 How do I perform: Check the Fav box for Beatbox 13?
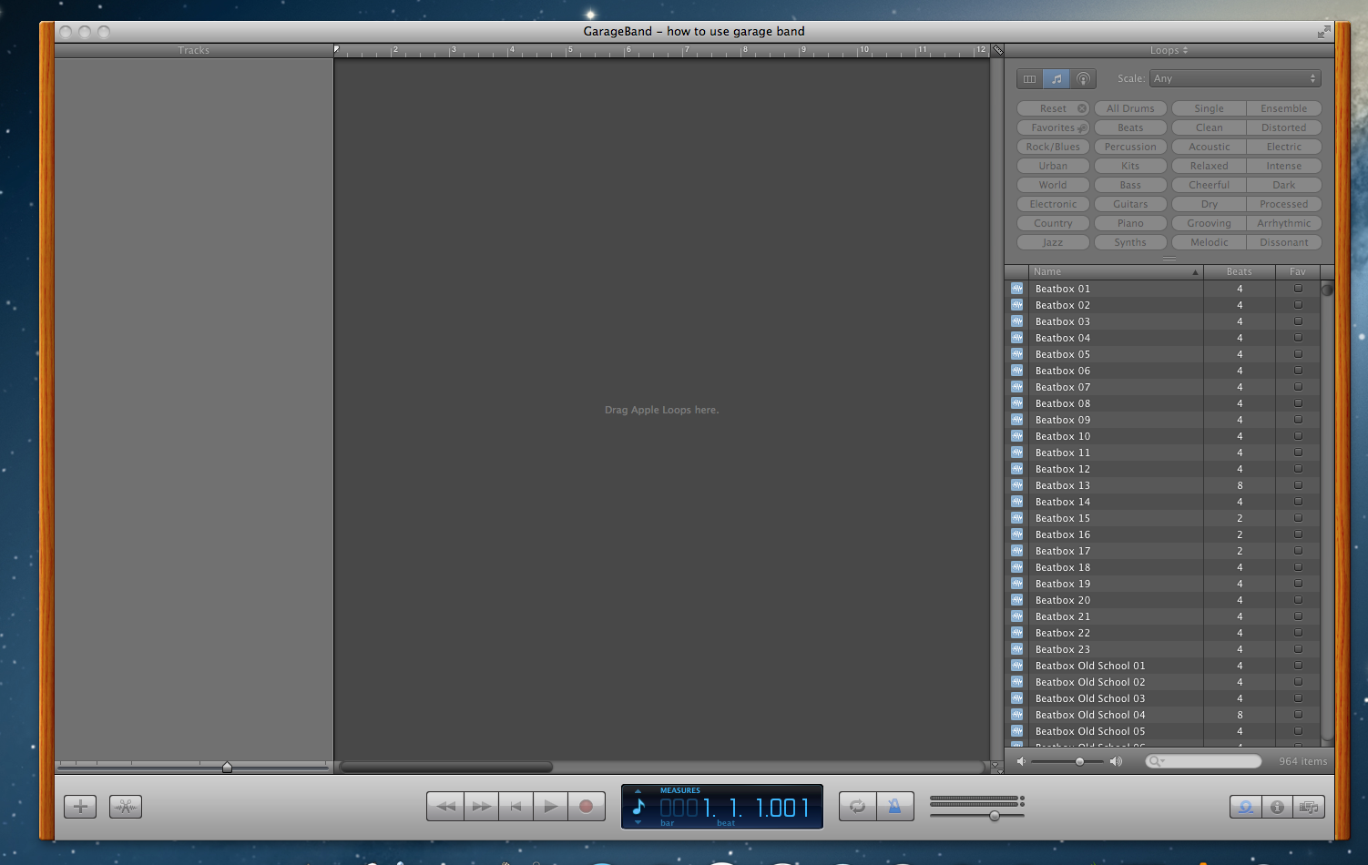pos(1298,485)
